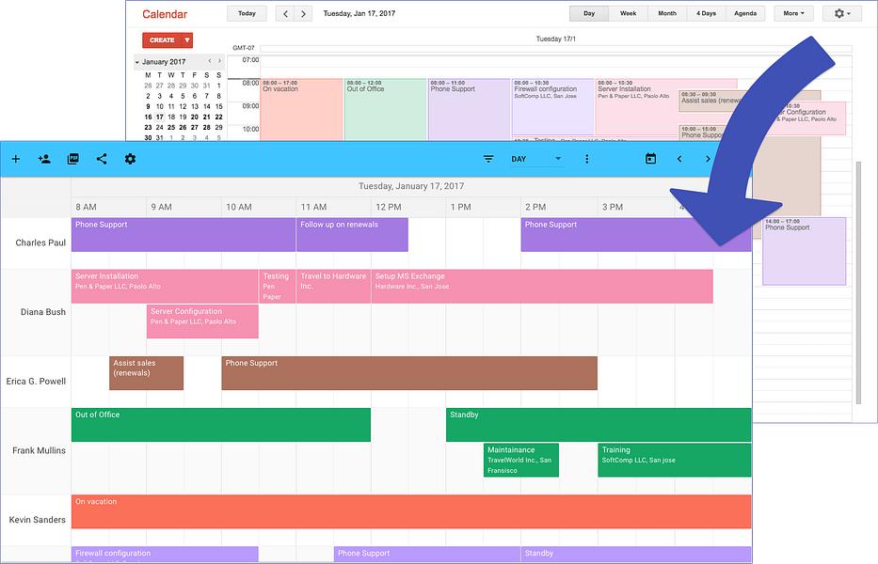Open the three-dot overflow menu
This screenshot has width=878, height=564.
click(586, 159)
